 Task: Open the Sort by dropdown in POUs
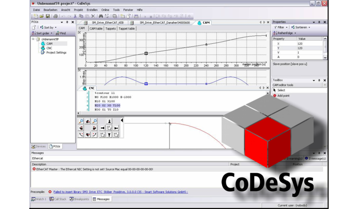[x=48, y=27]
